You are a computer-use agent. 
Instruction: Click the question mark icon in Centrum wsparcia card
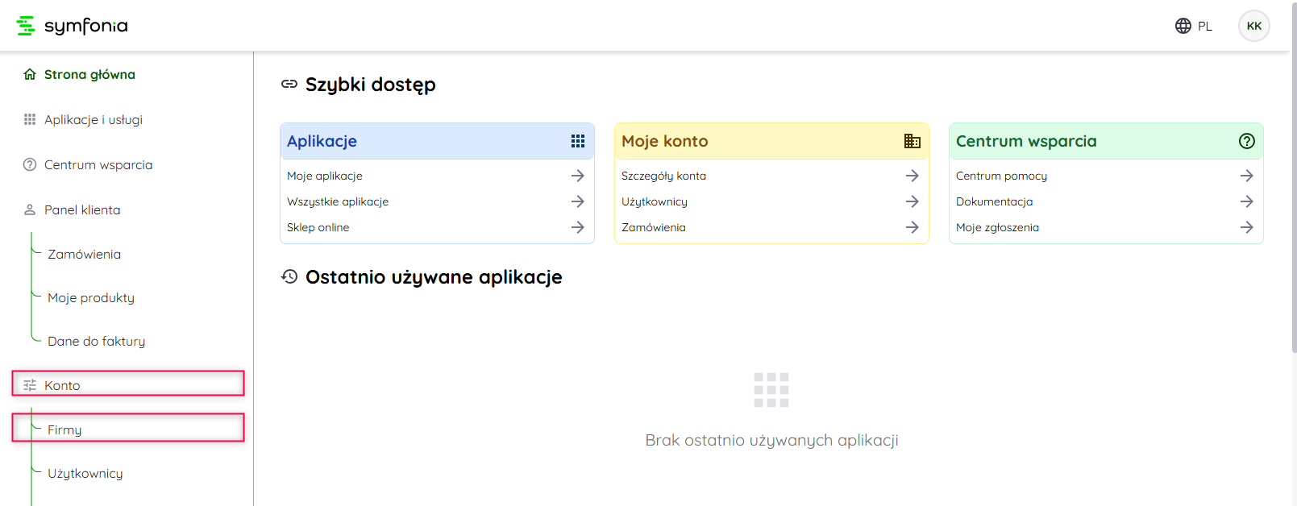tap(1246, 141)
